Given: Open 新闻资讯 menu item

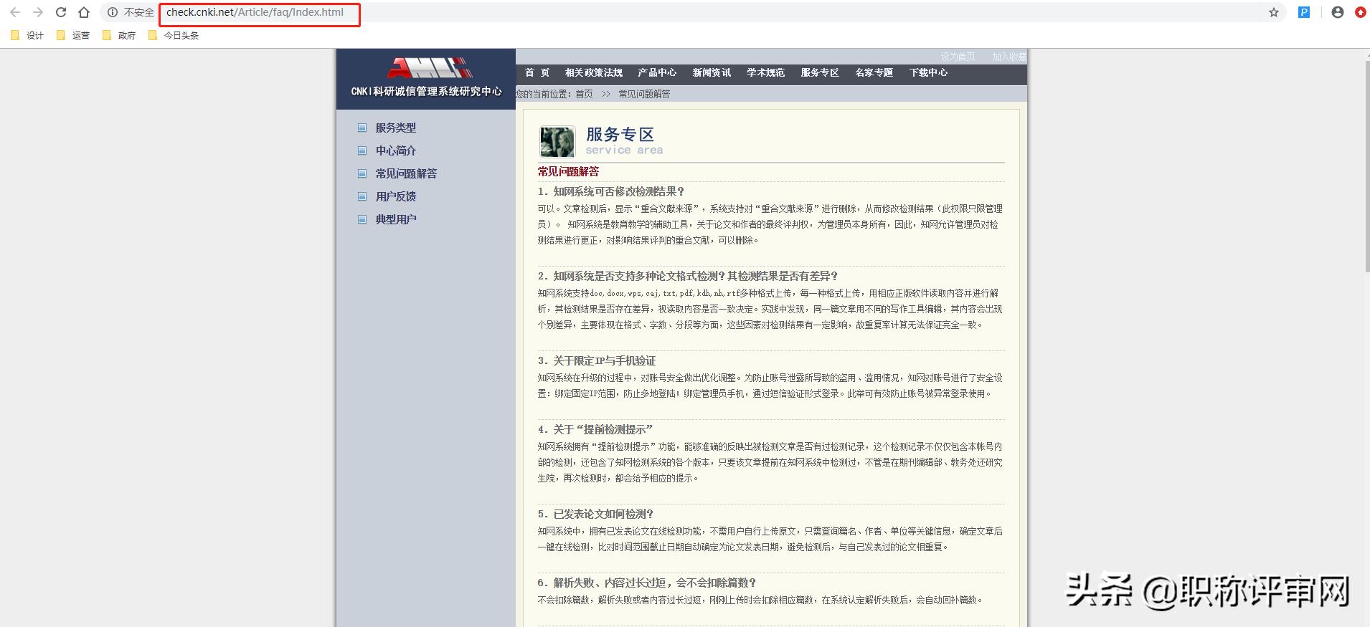Looking at the screenshot, I should pyautogui.click(x=712, y=72).
